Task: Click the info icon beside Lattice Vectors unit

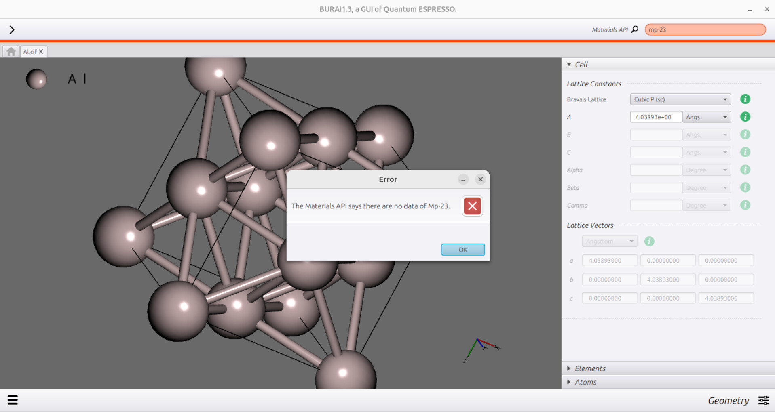Action: tap(649, 242)
